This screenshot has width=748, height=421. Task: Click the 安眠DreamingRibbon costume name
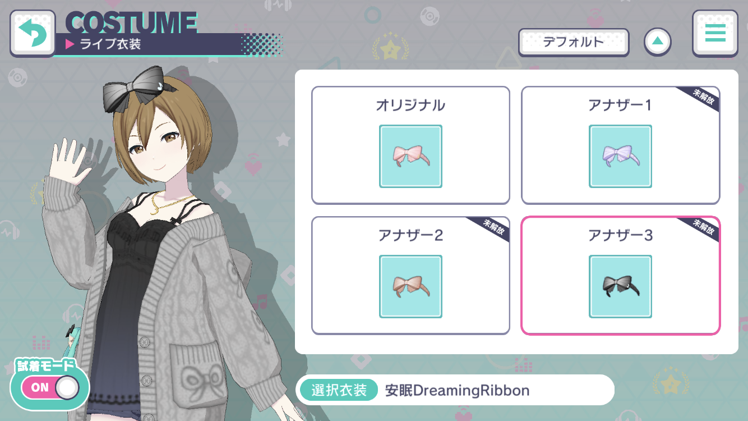coord(457,390)
